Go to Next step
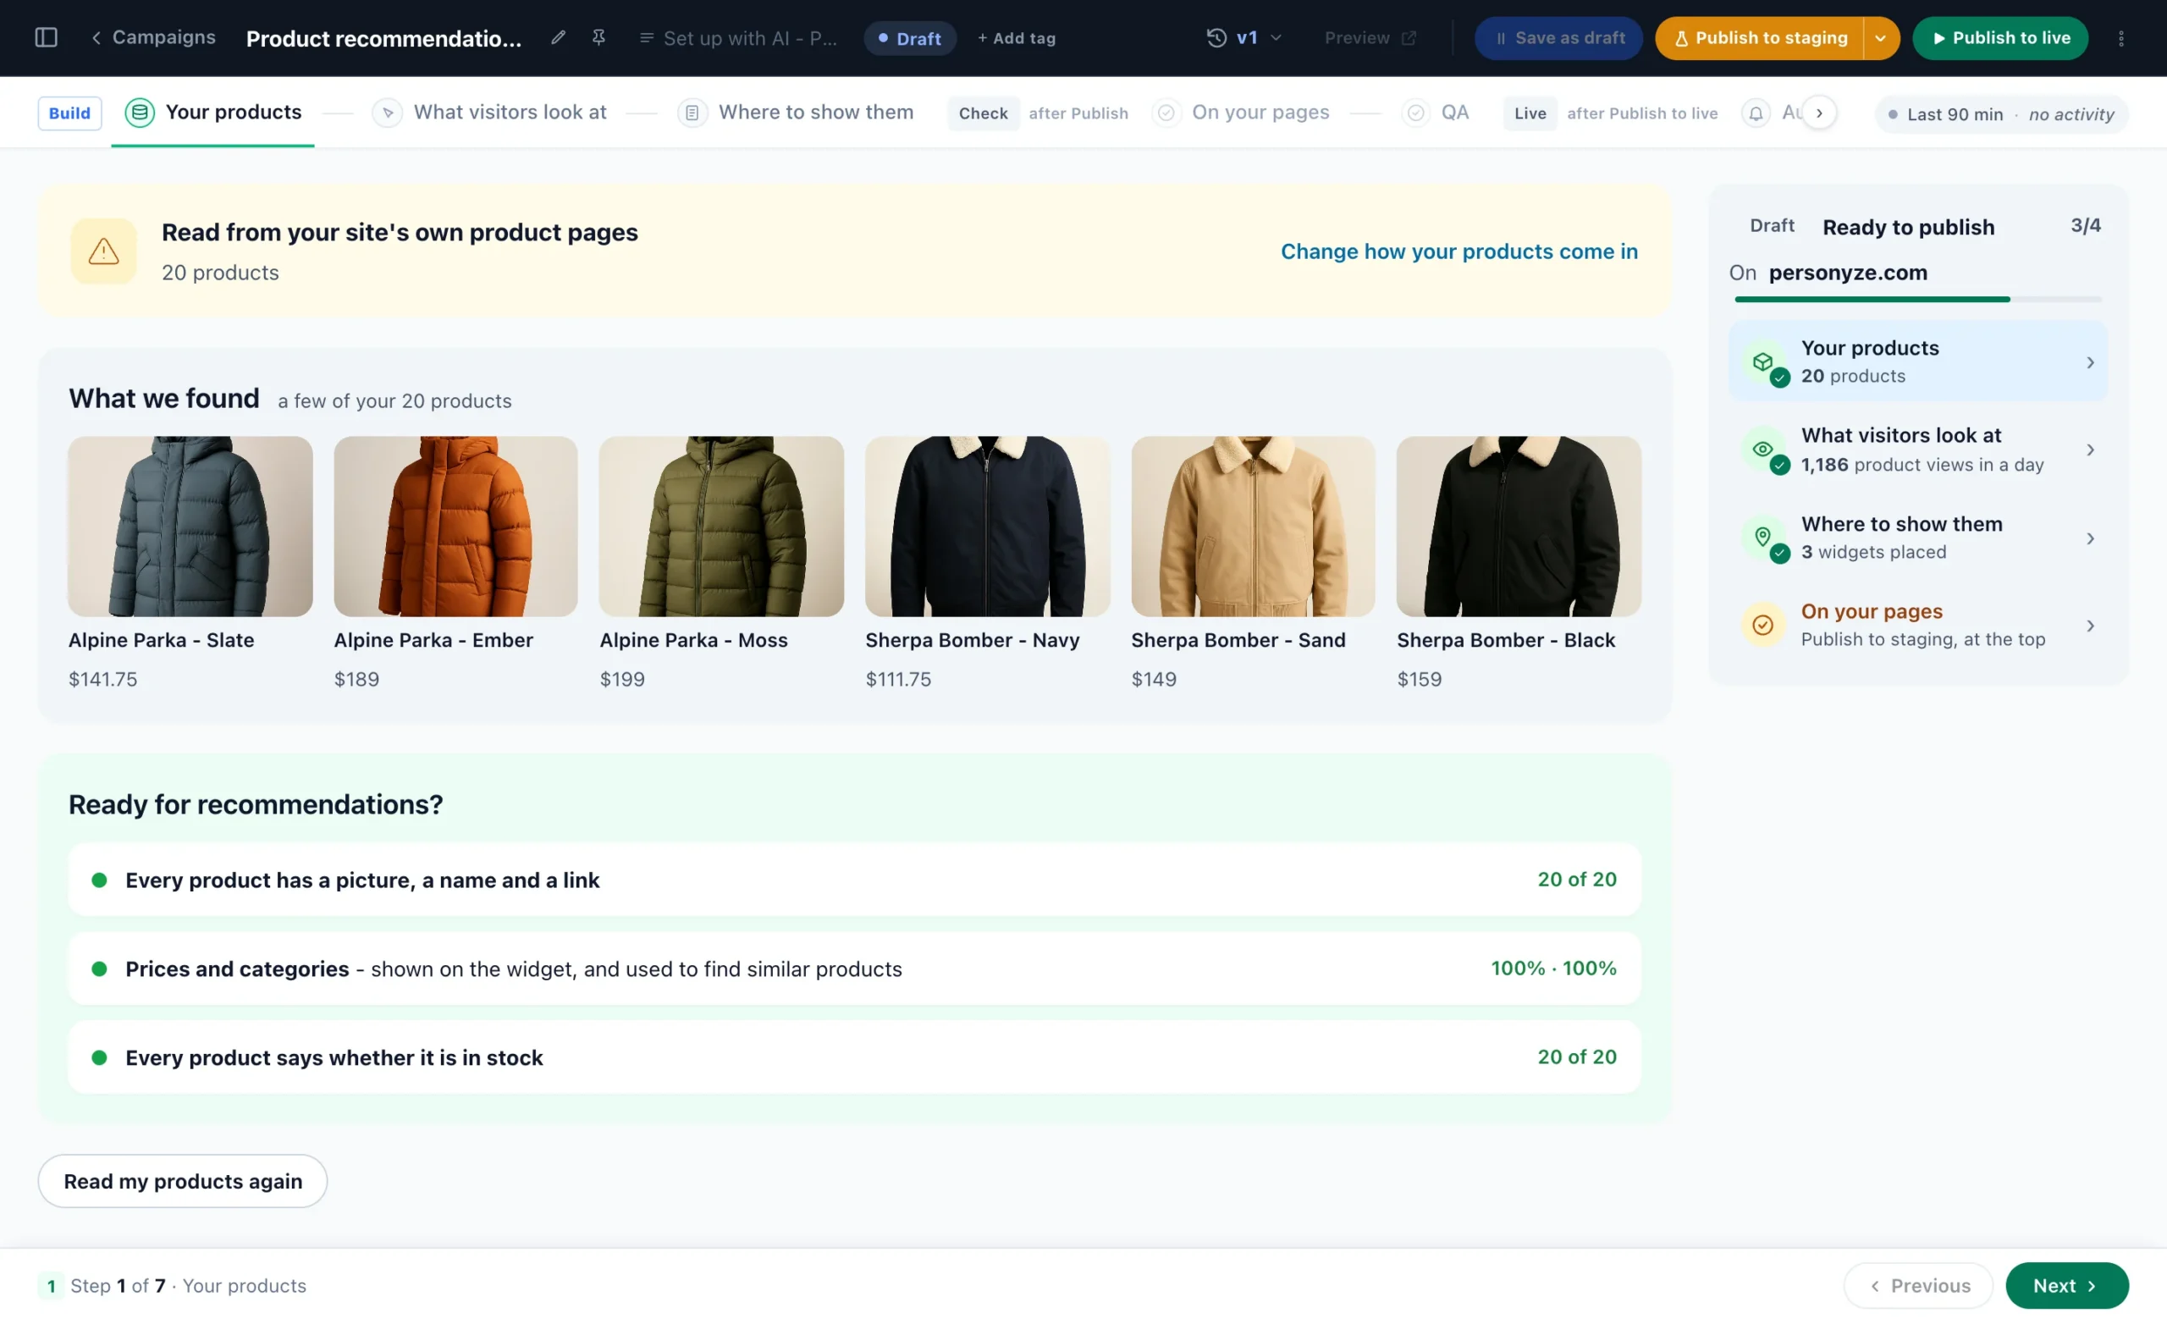 pyautogui.click(x=2067, y=1285)
